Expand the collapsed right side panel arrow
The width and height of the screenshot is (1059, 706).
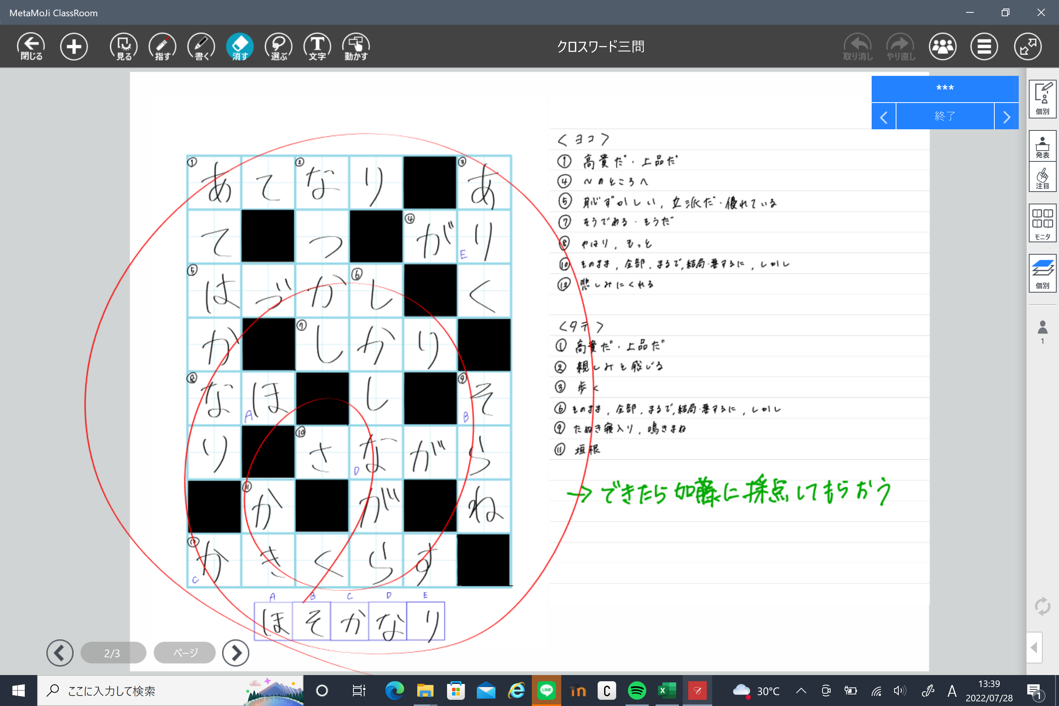(x=1034, y=648)
